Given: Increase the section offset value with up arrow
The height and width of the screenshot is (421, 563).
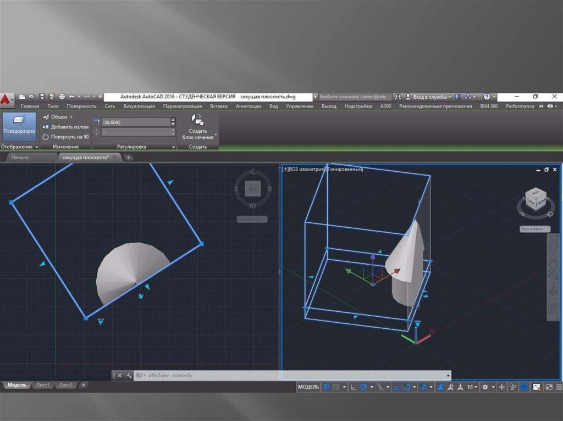Looking at the screenshot, I should tap(173, 120).
